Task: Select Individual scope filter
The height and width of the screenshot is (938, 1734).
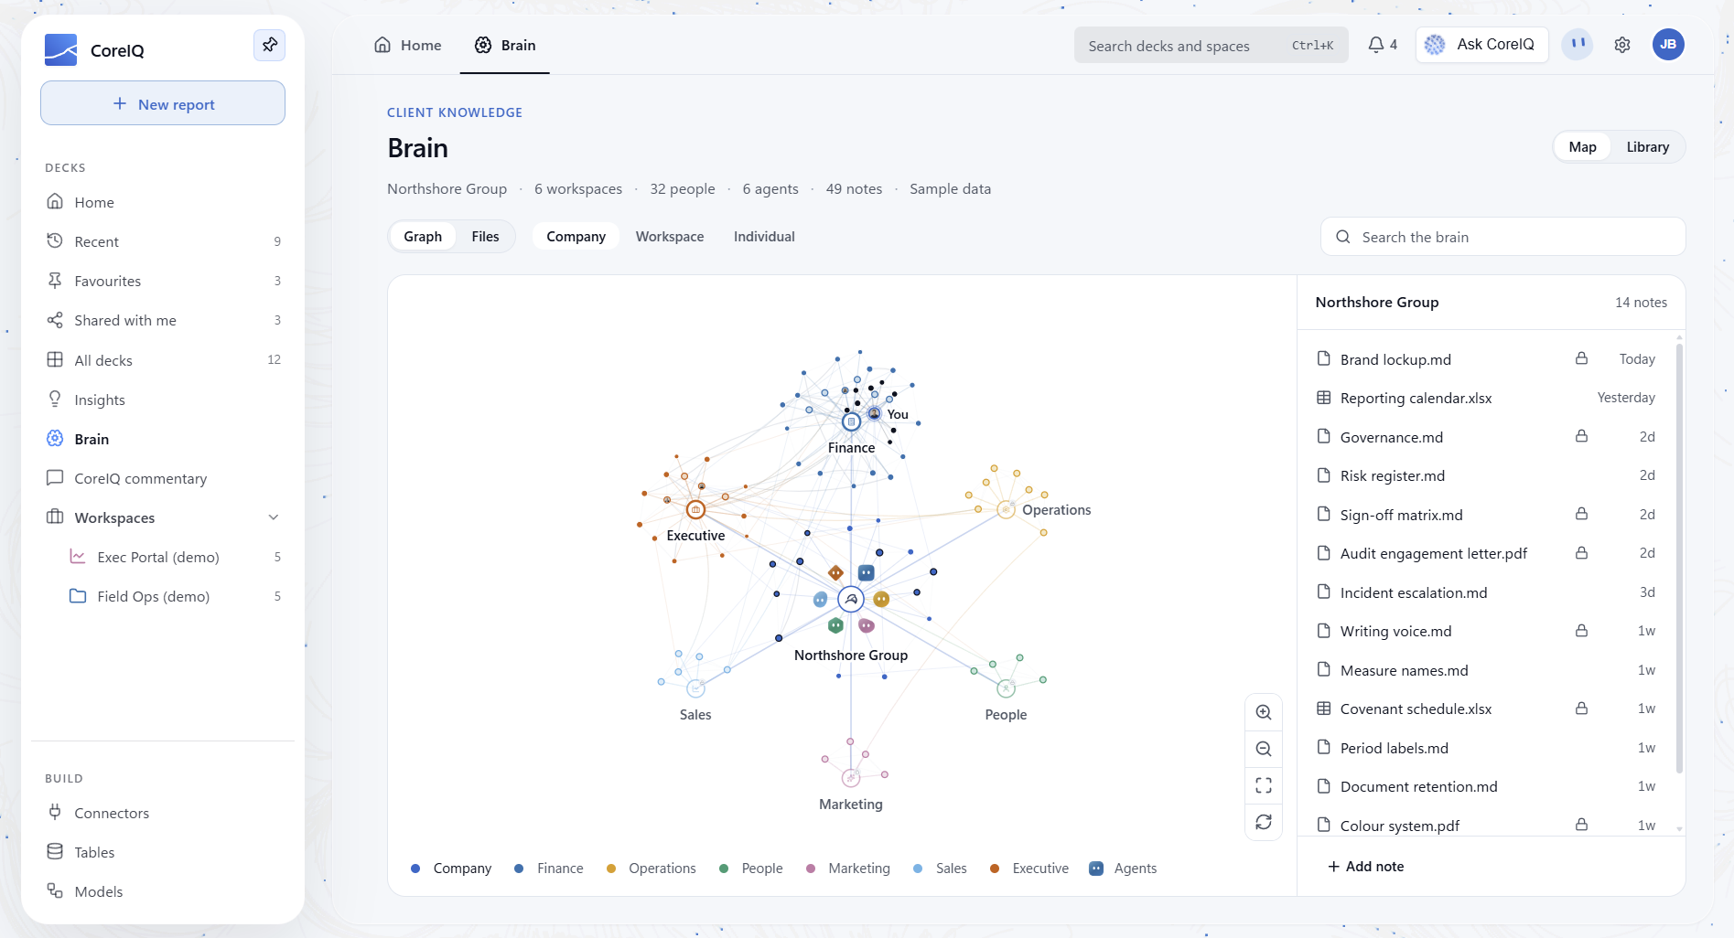Action: tap(764, 237)
